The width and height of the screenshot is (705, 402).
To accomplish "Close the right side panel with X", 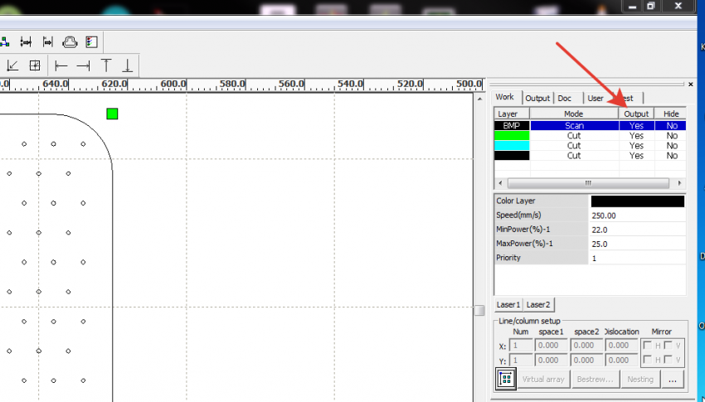I will pyautogui.click(x=690, y=84).
